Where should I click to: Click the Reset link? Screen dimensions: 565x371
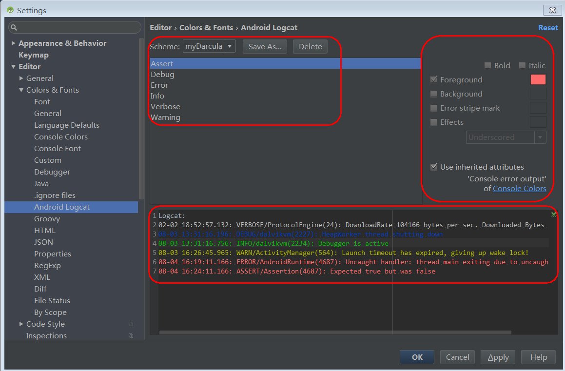click(548, 27)
